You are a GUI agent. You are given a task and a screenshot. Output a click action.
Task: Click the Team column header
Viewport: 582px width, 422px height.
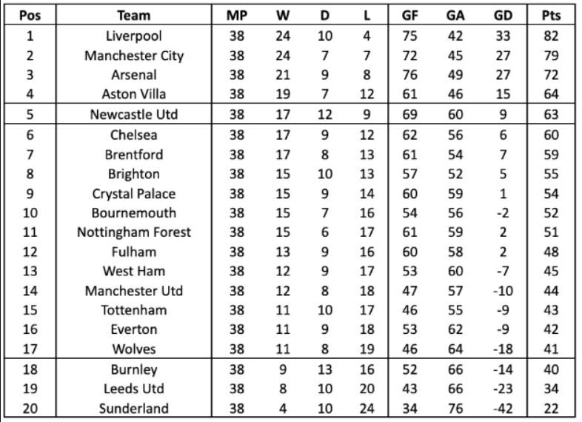click(134, 15)
